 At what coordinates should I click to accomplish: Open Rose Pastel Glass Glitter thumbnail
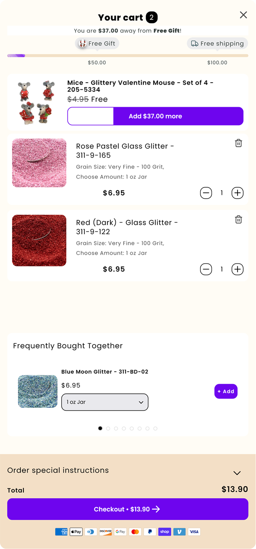(39, 163)
